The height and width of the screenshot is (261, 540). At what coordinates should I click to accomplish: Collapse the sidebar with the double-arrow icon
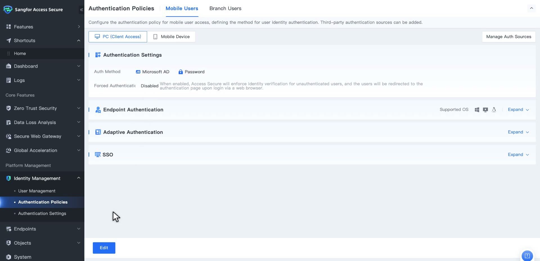coord(81,10)
